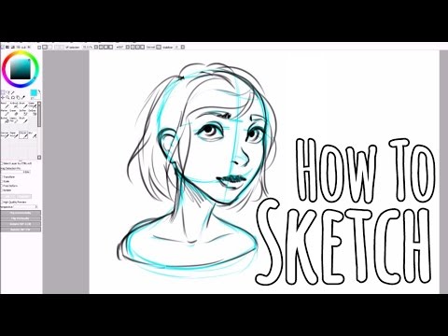The height and width of the screenshot is (336, 448).
Task: Choose the Pencil brush tool
Action: pos(6,105)
